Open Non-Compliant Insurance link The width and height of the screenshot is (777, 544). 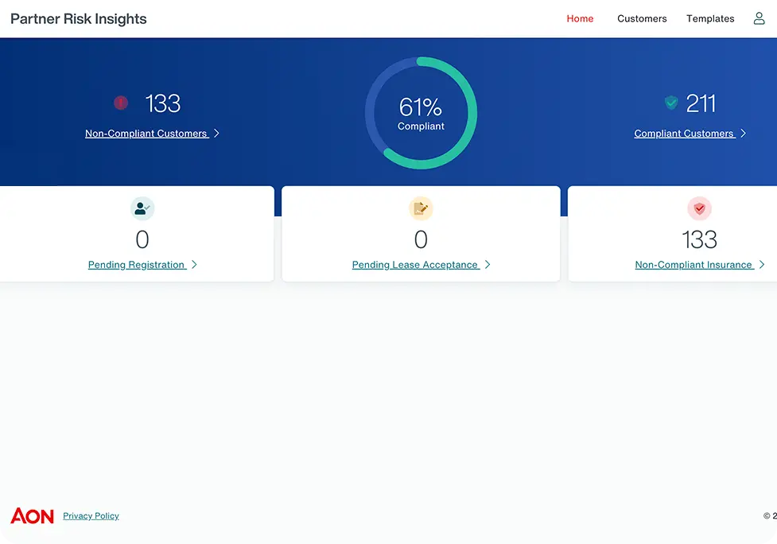tap(694, 265)
